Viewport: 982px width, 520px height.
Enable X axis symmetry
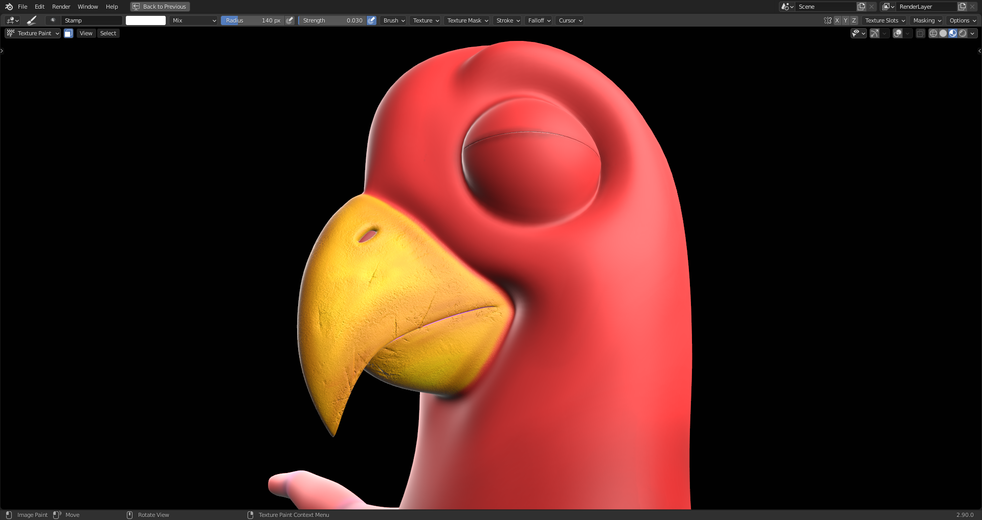click(x=837, y=20)
